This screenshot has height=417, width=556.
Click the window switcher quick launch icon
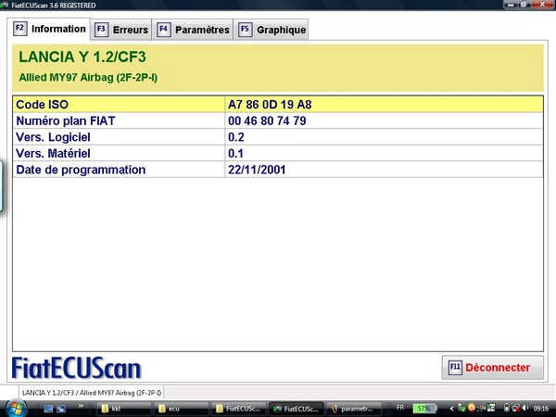tap(61, 409)
